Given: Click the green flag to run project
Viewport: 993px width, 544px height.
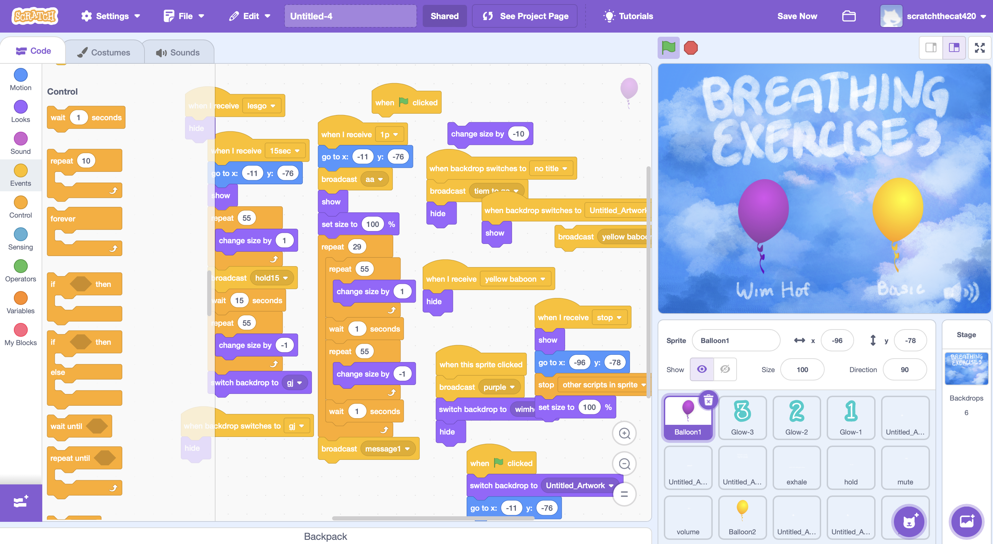Looking at the screenshot, I should pyautogui.click(x=668, y=48).
